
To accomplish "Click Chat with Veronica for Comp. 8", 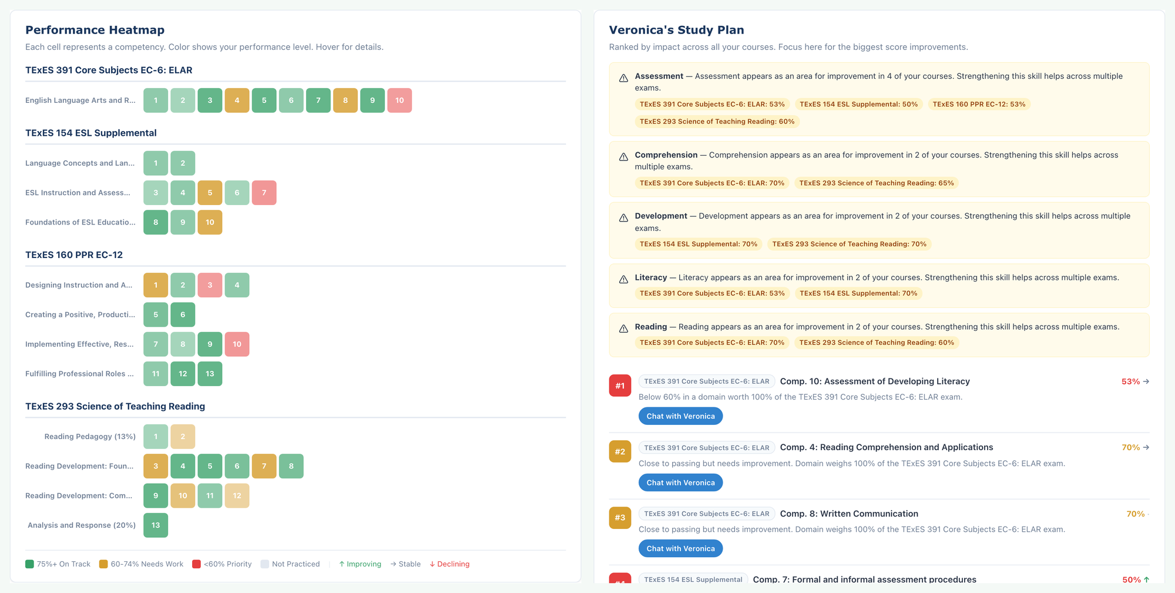I will (x=680, y=548).
